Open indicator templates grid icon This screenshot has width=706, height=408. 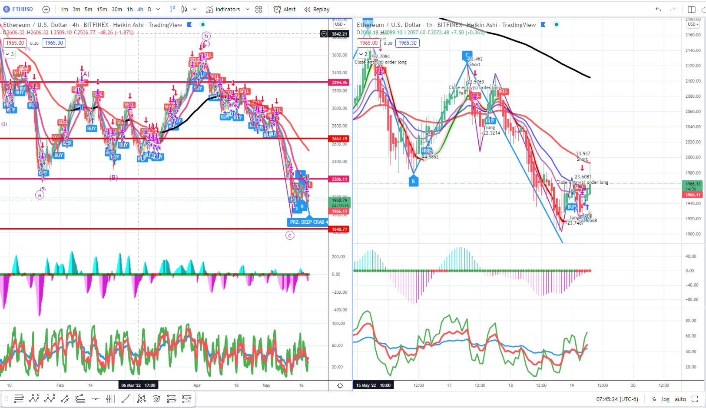259,9
